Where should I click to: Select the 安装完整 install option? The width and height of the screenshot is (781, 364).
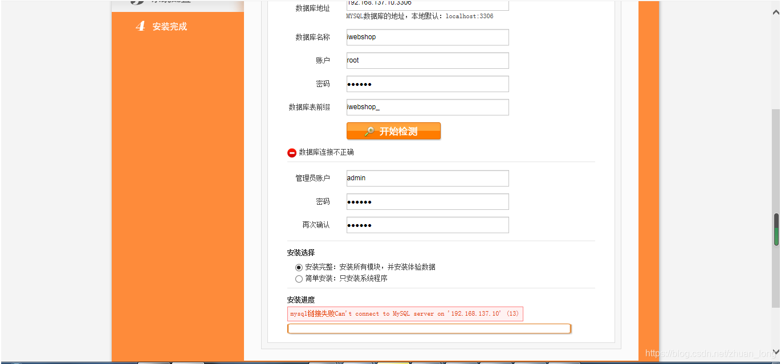(x=299, y=268)
